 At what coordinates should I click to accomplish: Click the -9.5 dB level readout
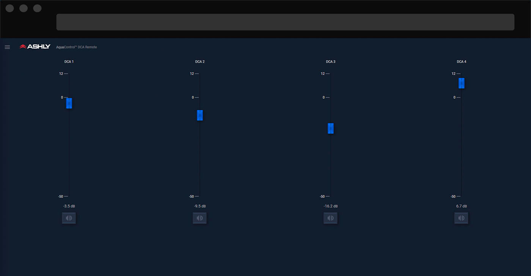(x=200, y=206)
